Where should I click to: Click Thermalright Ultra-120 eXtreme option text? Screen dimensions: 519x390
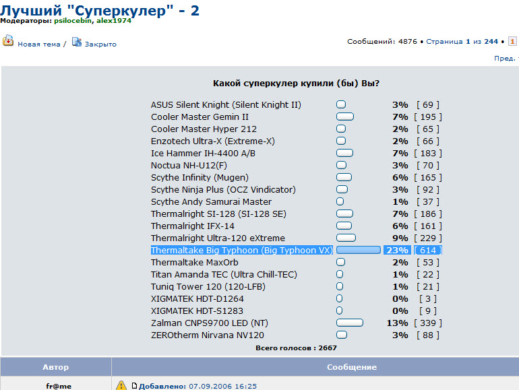coord(218,238)
